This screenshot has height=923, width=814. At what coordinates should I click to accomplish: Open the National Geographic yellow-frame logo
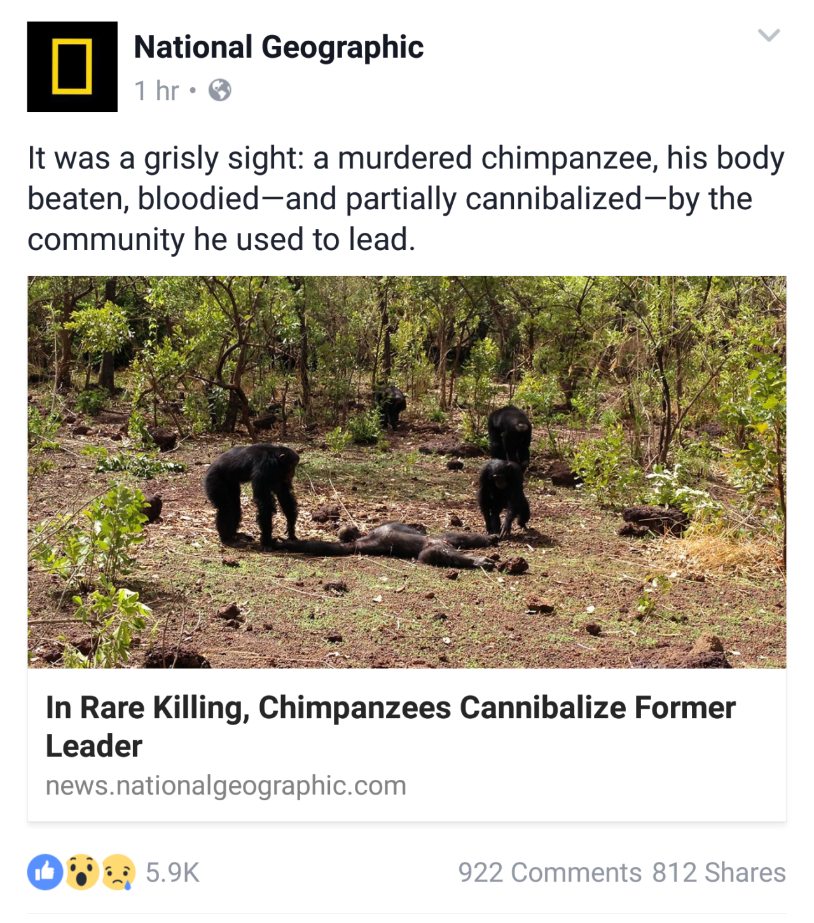(x=72, y=67)
